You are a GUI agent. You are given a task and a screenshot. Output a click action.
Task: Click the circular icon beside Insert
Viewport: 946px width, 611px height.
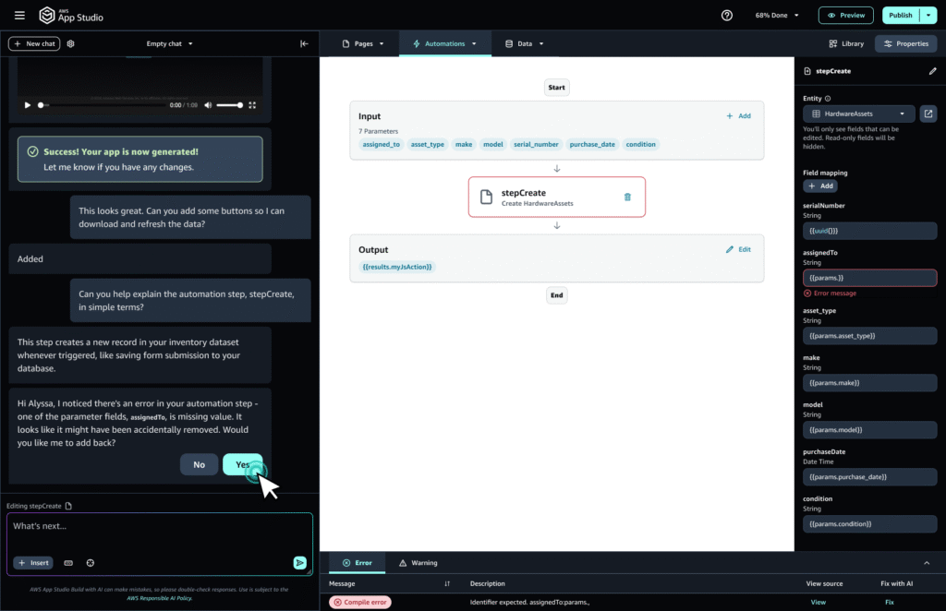click(x=90, y=563)
